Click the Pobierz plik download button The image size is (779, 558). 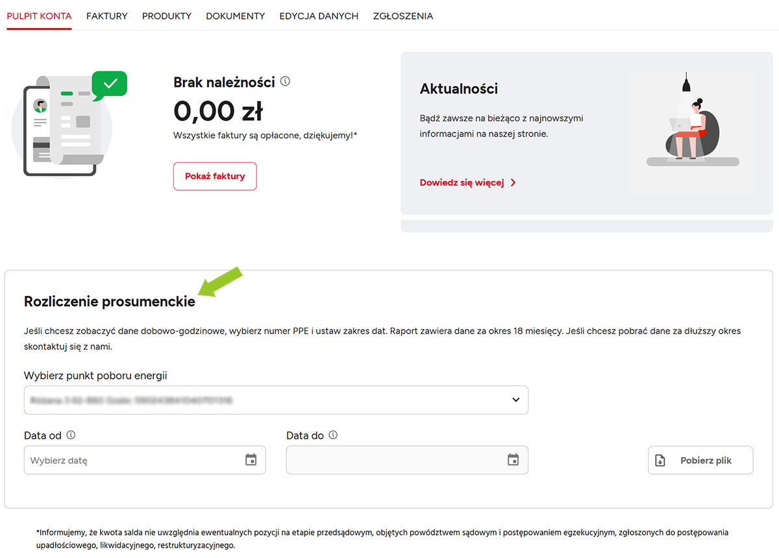pyautogui.click(x=700, y=461)
